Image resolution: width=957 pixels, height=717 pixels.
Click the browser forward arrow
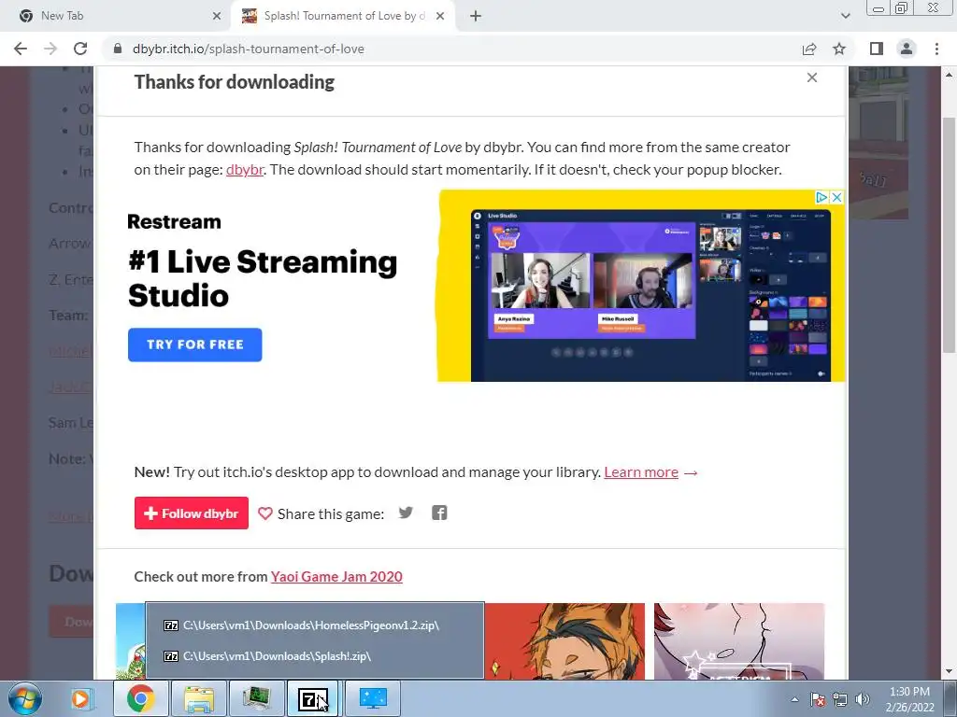pyautogui.click(x=50, y=49)
